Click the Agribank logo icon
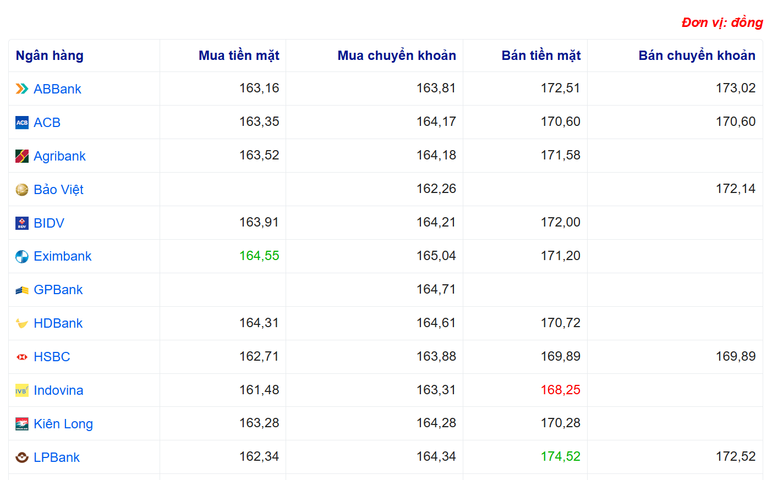Viewport: 772px width, 480px height. tap(22, 156)
